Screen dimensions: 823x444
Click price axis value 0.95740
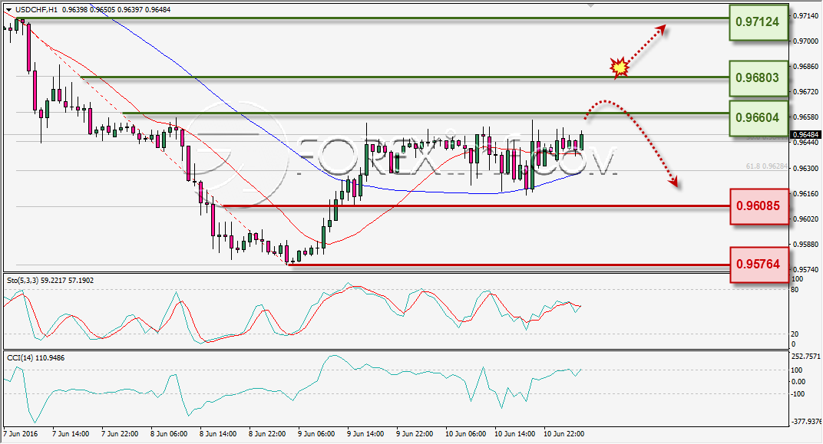click(805, 269)
